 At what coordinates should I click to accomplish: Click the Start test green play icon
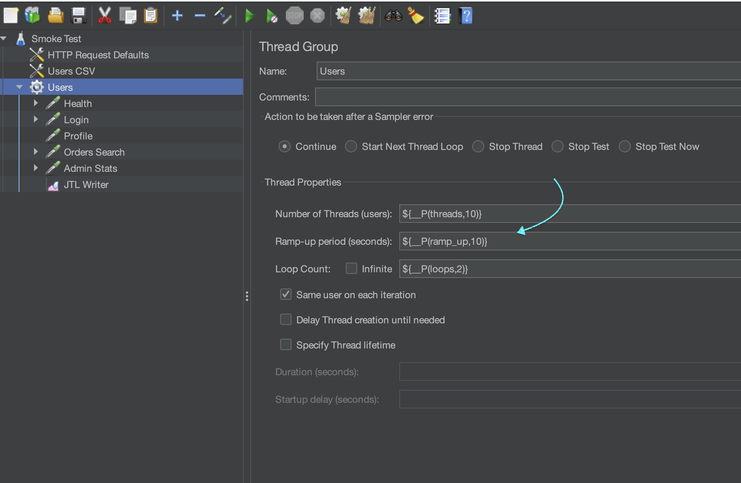[249, 16]
